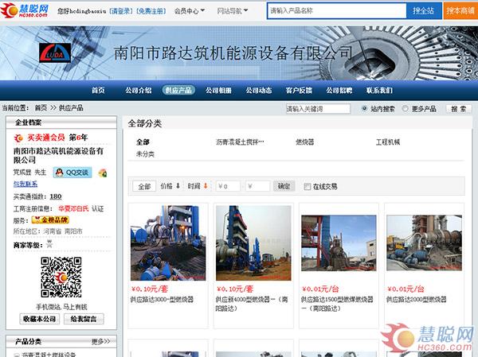This screenshot has height=357, width=478.
Task: Open the 公司介绍 nav tab
Action: click(x=139, y=91)
